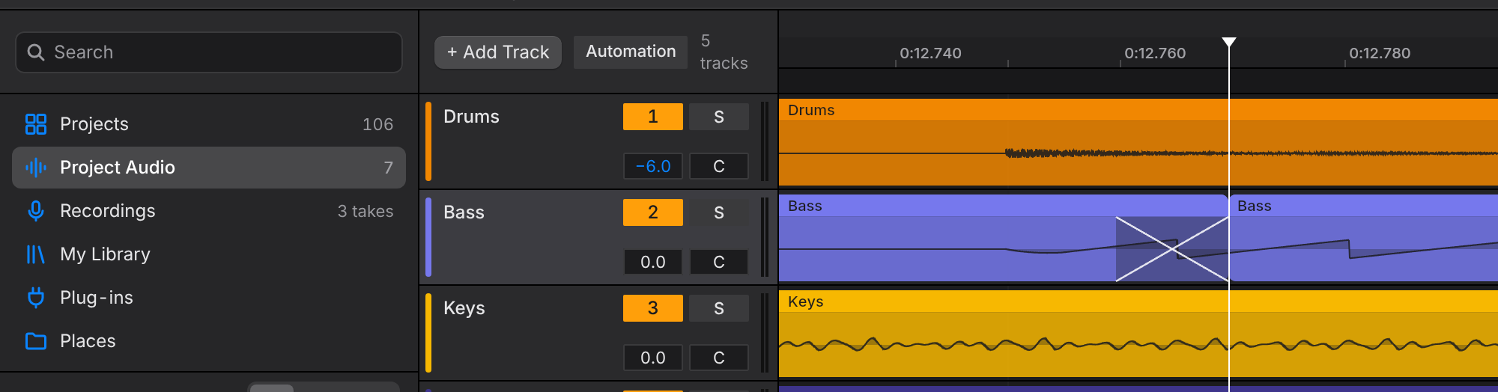Click the Bass track purple color strip
The height and width of the screenshot is (392, 1498).
click(428, 237)
